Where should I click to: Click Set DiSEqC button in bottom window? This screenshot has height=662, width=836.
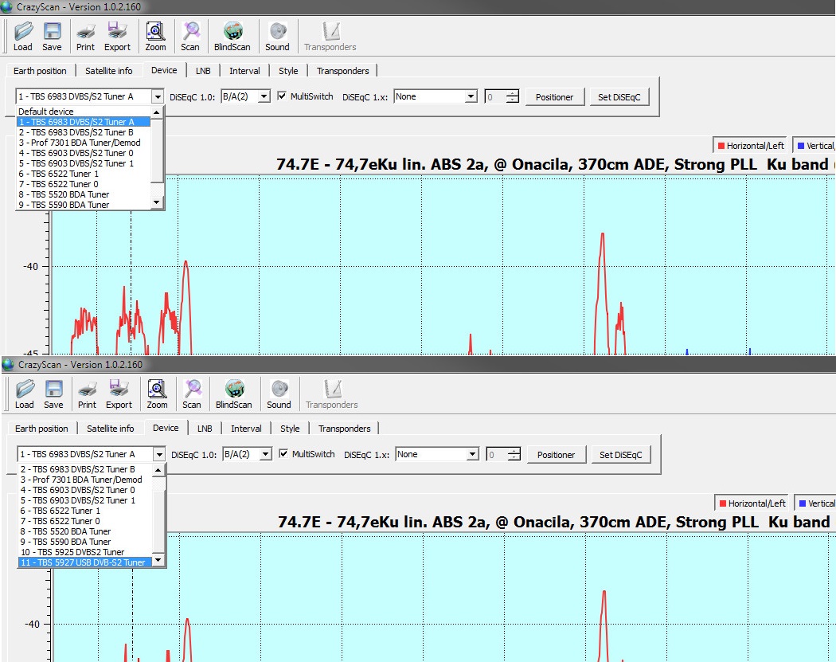620,455
